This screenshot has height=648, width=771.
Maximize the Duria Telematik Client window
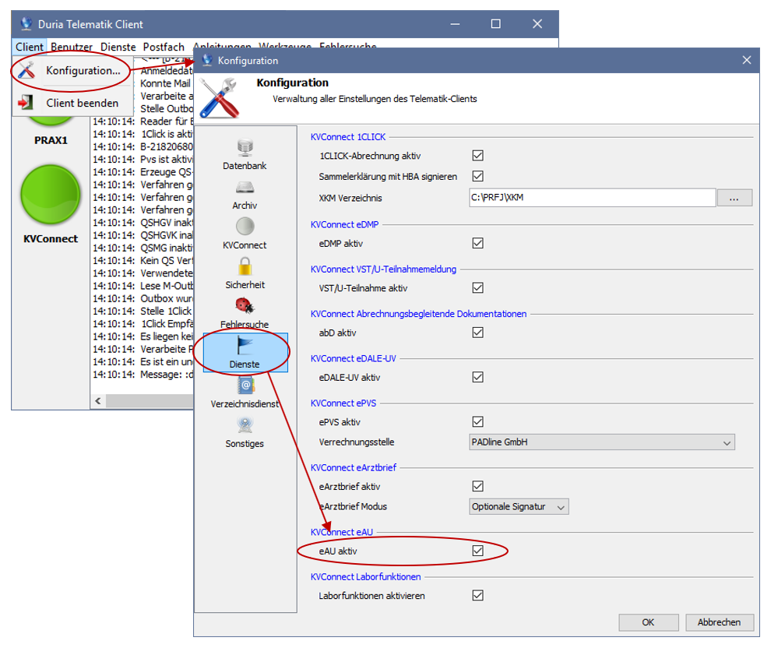click(495, 23)
